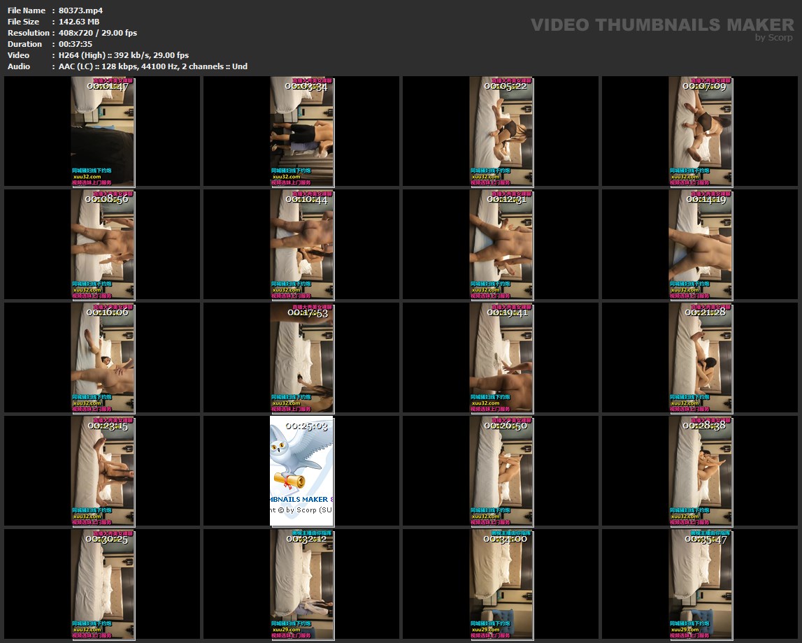Click the owl logo thumbnail at 00:25:03
Image resolution: width=802 pixels, height=643 pixels.
click(x=301, y=470)
